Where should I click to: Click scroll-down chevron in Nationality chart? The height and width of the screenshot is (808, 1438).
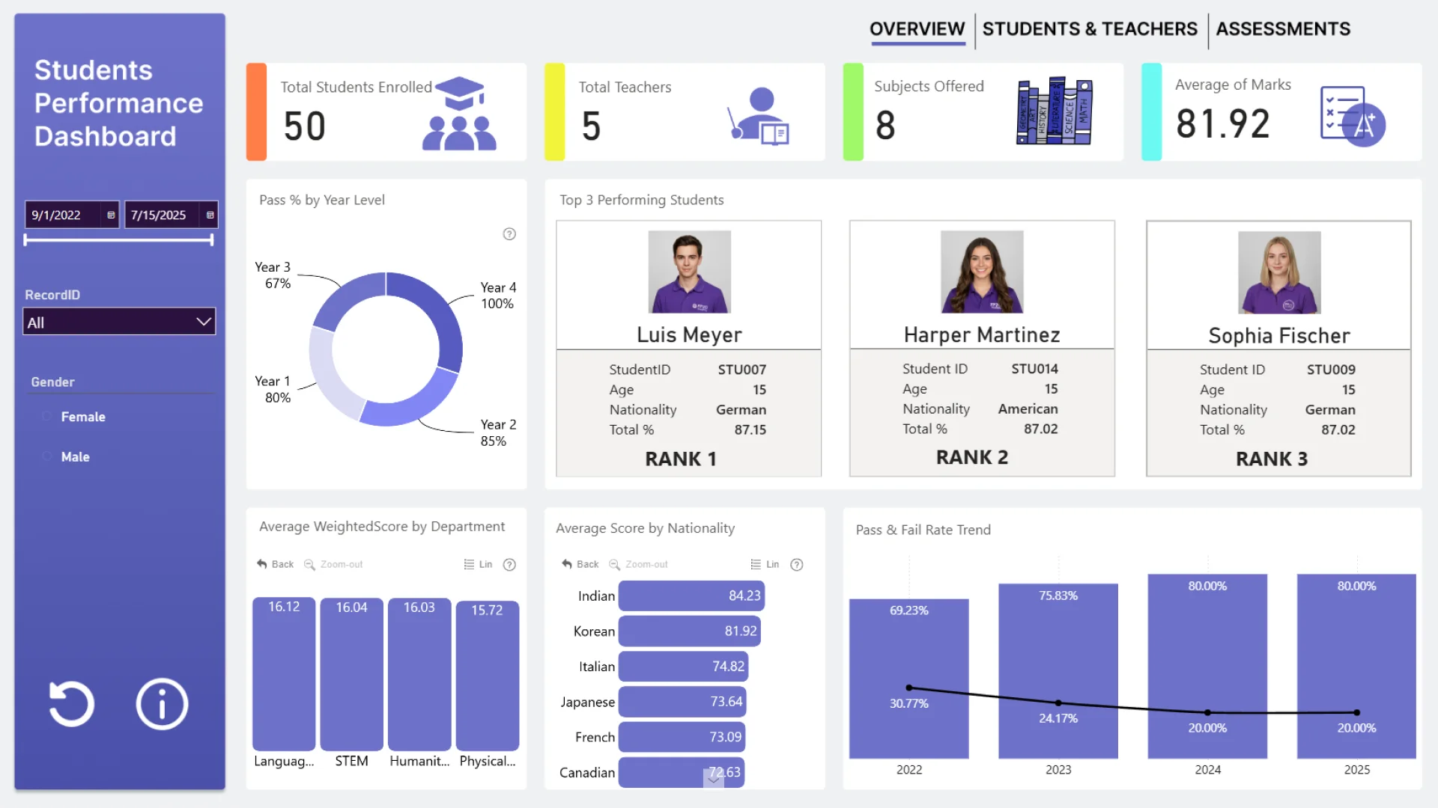point(714,778)
